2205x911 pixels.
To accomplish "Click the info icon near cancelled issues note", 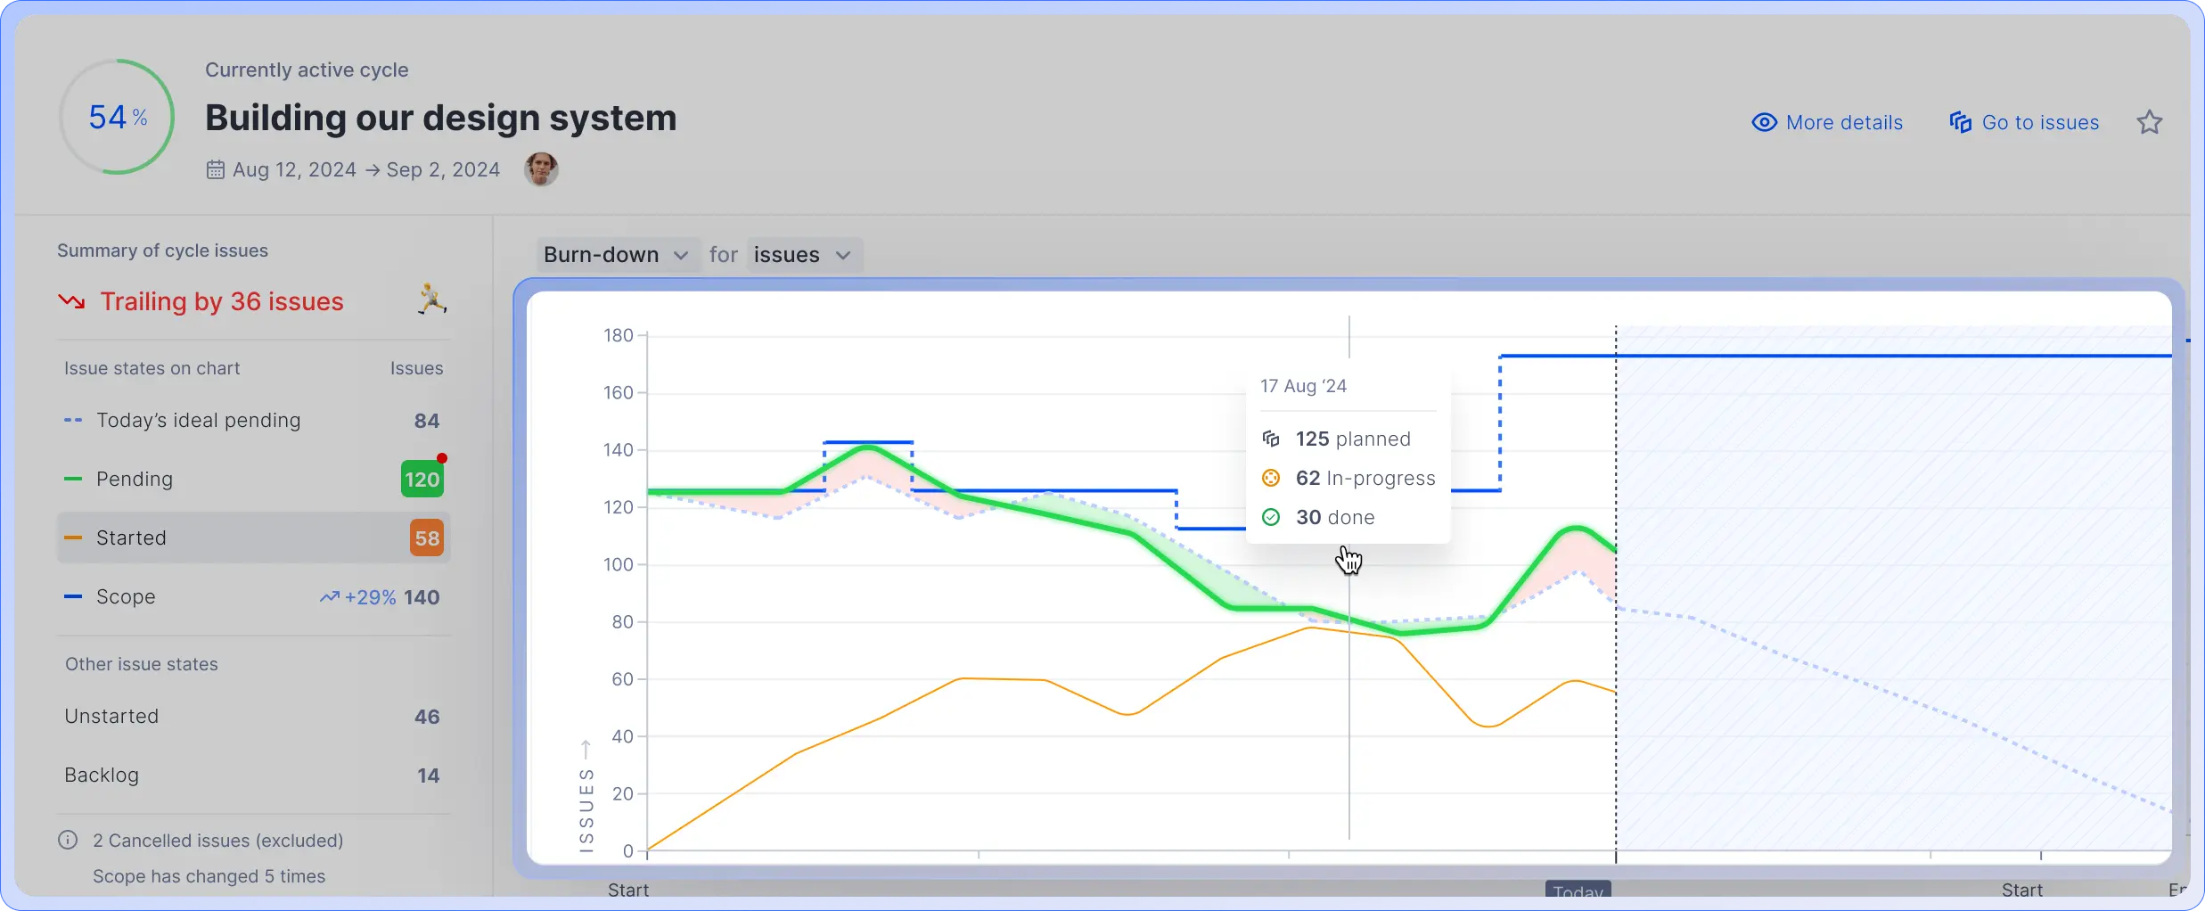I will pyautogui.click(x=69, y=839).
